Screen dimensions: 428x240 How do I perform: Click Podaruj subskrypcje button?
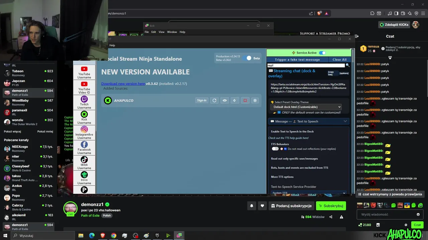pos(291,206)
